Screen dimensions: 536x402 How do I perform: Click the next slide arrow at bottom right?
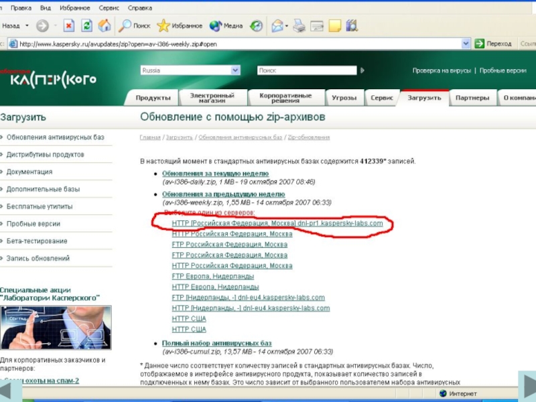tap(527, 386)
